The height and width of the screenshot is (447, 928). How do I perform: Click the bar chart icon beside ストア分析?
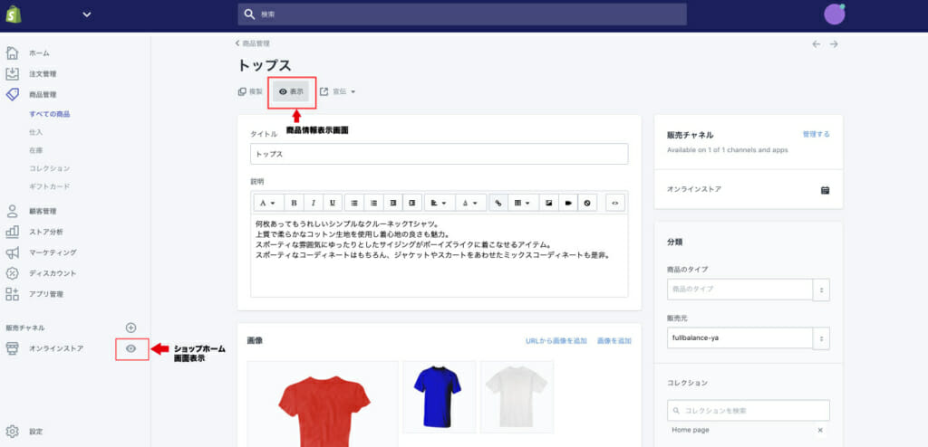[x=12, y=232]
